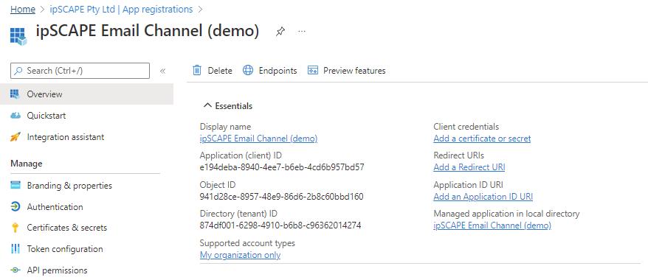Open My organization only link

pyautogui.click(x=240, y=255)
